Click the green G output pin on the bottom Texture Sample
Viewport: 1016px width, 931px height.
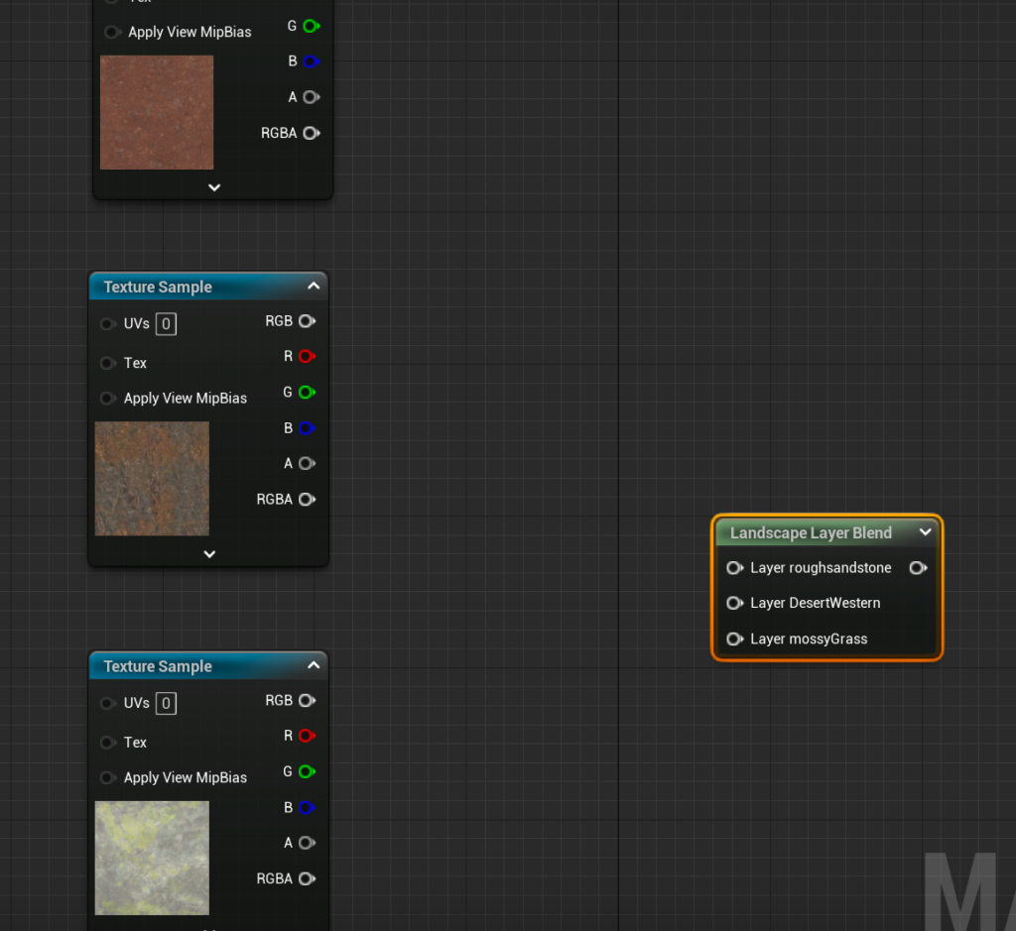(307, 771)
